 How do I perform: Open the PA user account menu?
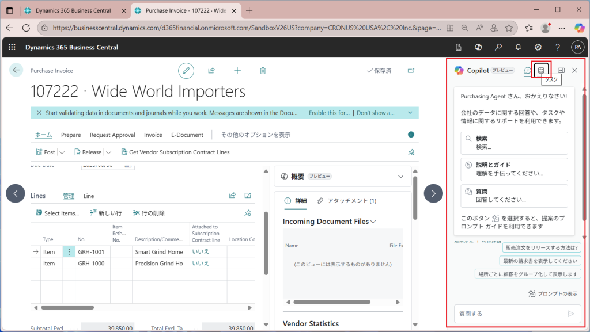pos(577,47)
